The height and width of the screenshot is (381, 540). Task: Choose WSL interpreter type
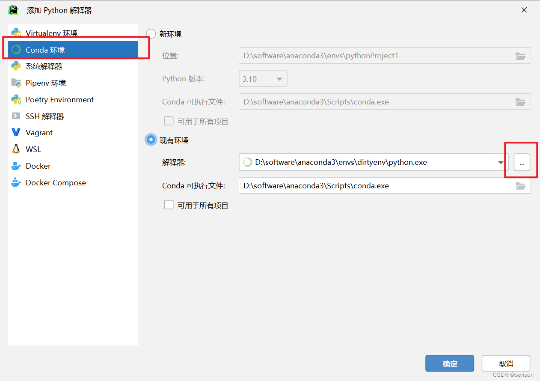73,149
